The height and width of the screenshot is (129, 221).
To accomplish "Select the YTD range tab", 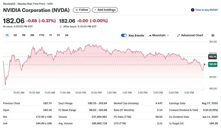I will point(42,35).
